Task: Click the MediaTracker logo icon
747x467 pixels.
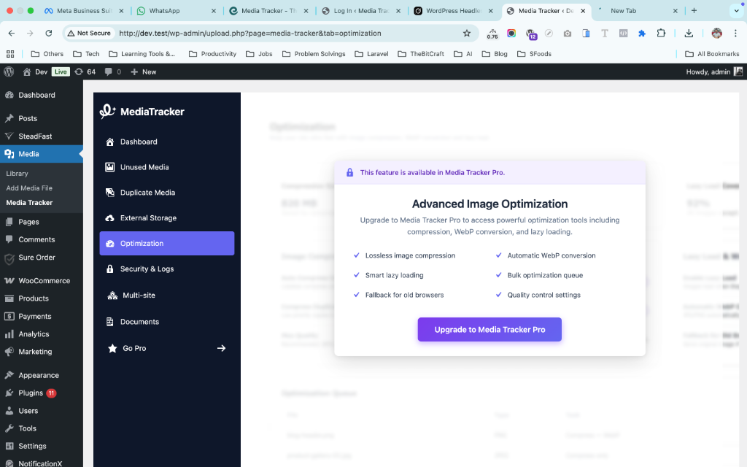Action: (108, 111)
